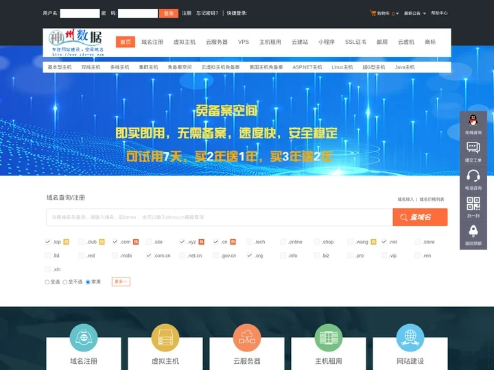This screenshot has height=370, width=494.
Task: Open SSL证书 in main navigation
Action: coord(355,42)
